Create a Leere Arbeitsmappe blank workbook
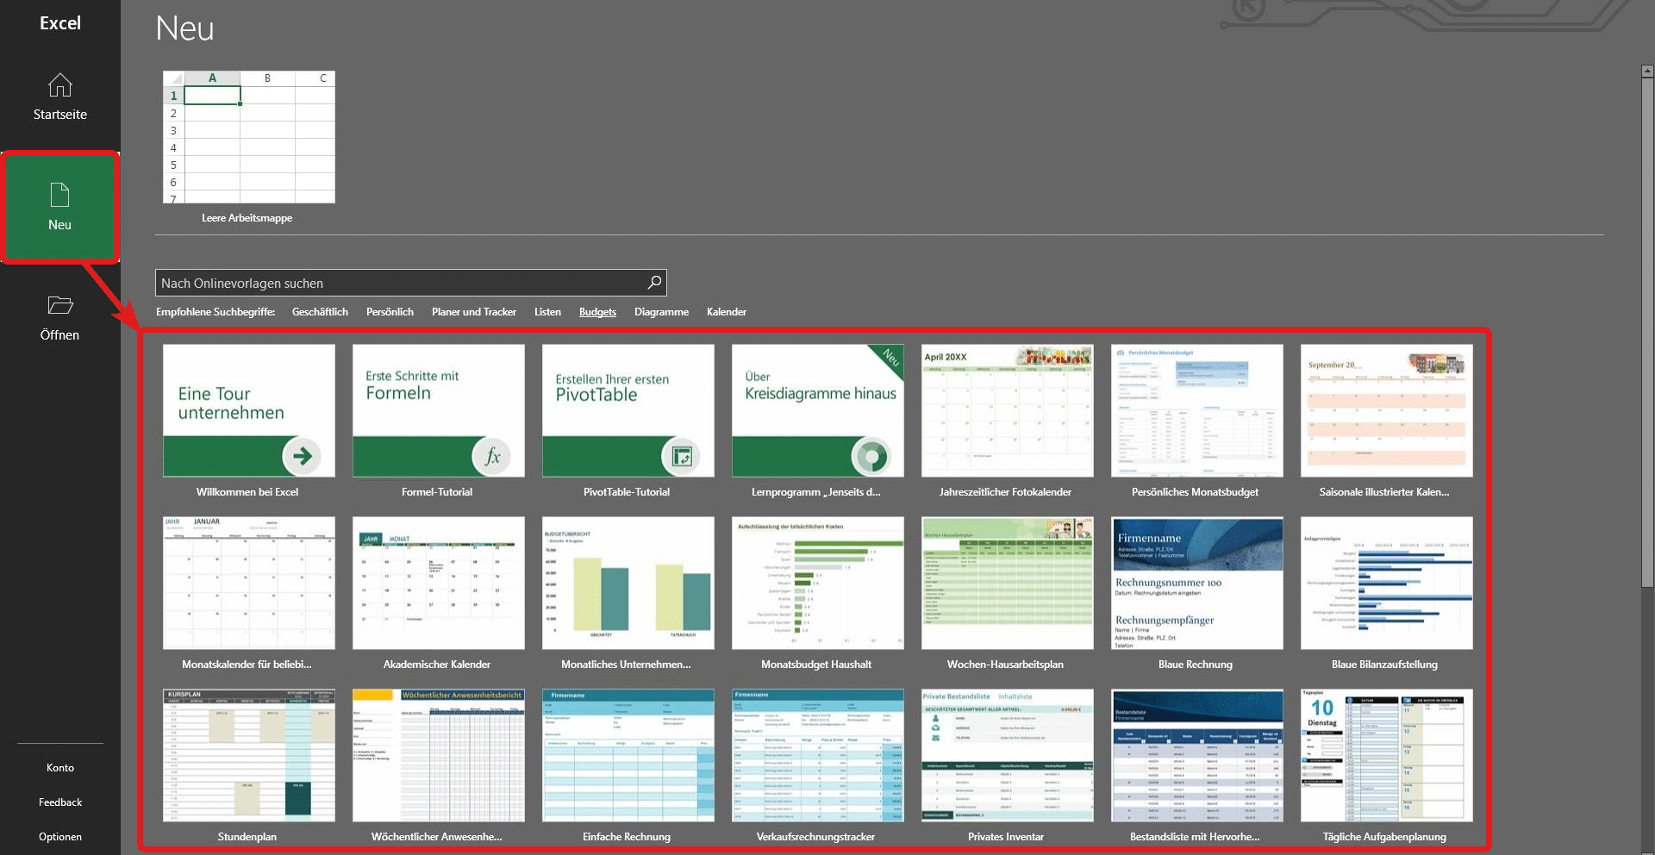Viewport: 1655px width, 855px height. pyautogui.click(x=248, y=138)
